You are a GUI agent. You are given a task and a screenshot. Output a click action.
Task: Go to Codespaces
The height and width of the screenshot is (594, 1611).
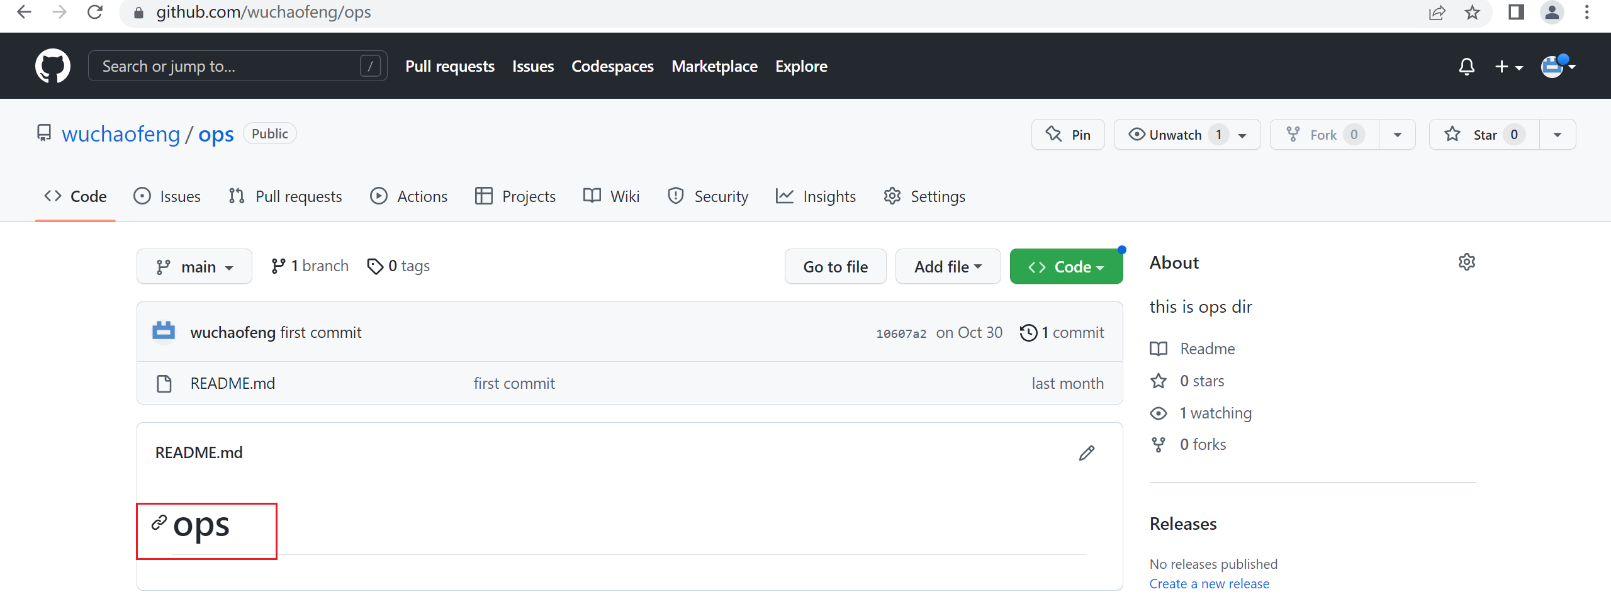[612, 66]
